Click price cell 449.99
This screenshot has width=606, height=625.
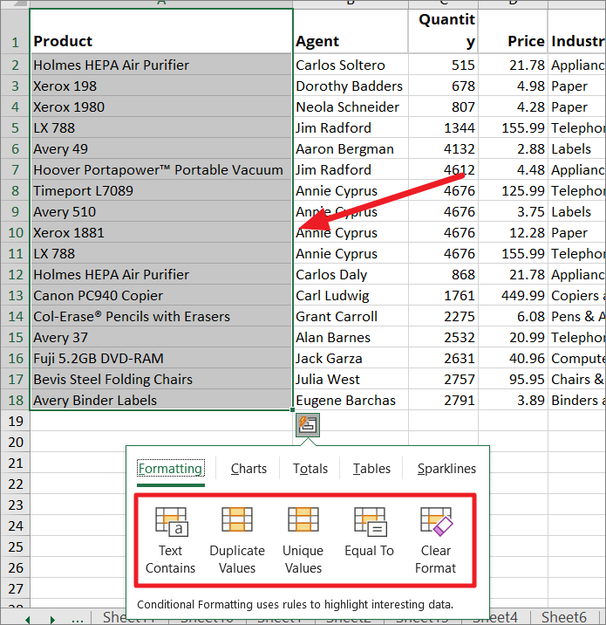513,295
